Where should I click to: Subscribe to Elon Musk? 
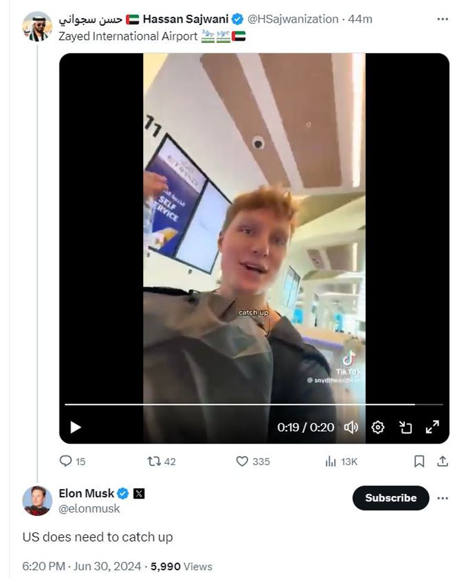[391, 498]
